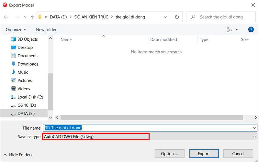
Task: Expand the File name dropdown arrow
Action: (254, 128)
